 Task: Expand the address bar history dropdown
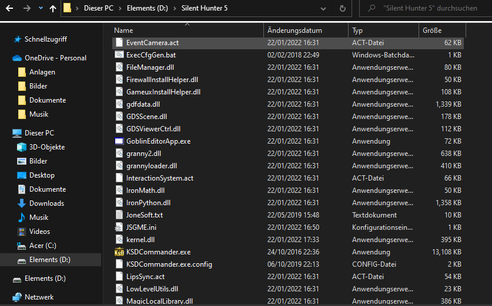tap(323, 9)
